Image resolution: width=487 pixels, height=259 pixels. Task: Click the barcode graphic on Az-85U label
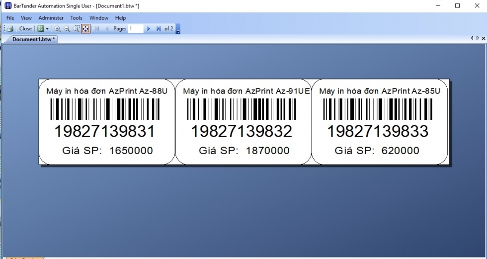click(x=378, y=109)
